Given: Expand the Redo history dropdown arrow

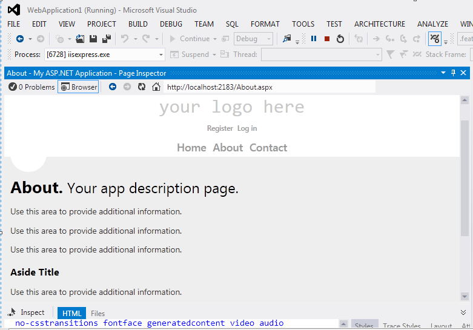Looking at the screenshot, I should coord(157,39).
